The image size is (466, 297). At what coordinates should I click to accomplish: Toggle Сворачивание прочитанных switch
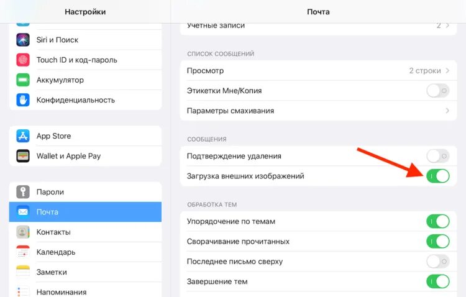(437, 241)
